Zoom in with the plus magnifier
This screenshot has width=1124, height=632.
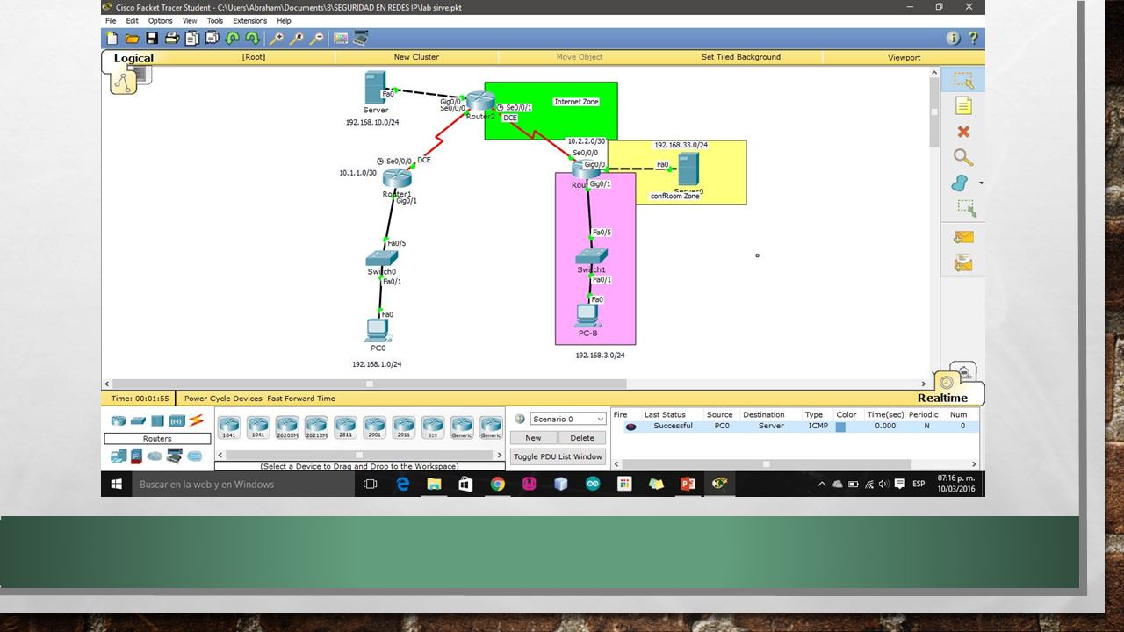pyautogui.click(x=277, y=39)
